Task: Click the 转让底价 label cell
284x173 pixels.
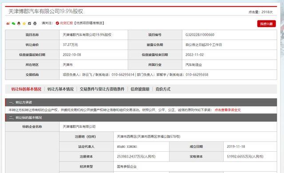Action: tap(32, 45)
